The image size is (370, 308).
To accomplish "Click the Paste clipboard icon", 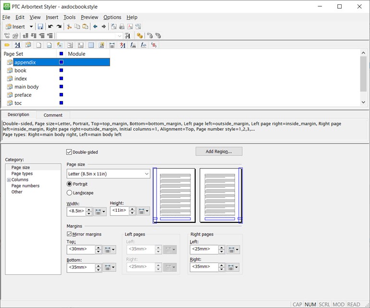I will point(86,26).
